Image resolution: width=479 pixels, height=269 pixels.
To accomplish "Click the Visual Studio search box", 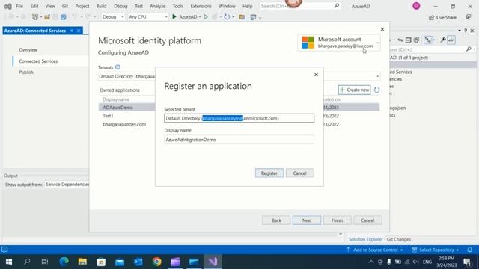I will (x=300, y=6).
